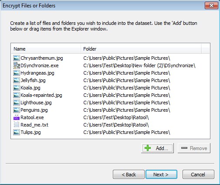The height and width of the screenshot is (185, 220).
Task: Go Back to the previous page
Action: tap(129, 175)
